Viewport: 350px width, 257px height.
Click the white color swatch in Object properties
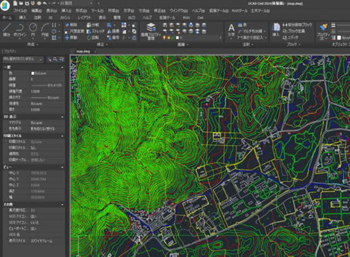click(x=339, y=38)
